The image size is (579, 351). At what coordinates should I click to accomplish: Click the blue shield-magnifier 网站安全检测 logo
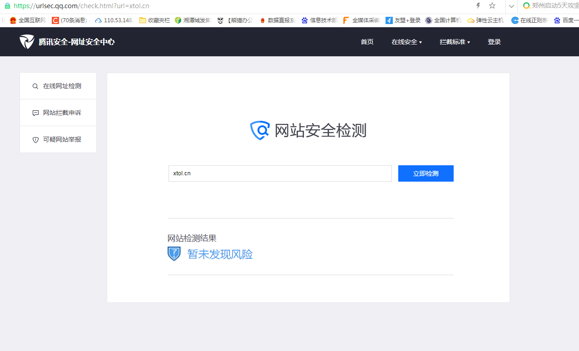[x=260, y=130]
